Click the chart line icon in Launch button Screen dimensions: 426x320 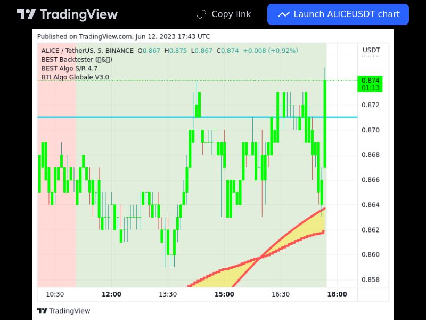(283, 14)
